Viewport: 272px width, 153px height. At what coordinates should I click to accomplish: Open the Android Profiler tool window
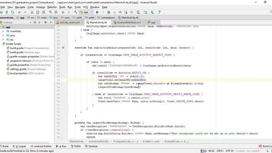[41, 146]
